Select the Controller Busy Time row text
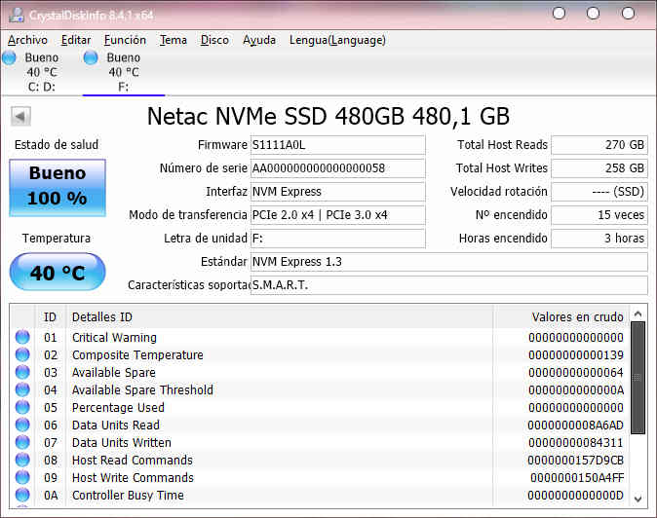 [x=128, y=496]
